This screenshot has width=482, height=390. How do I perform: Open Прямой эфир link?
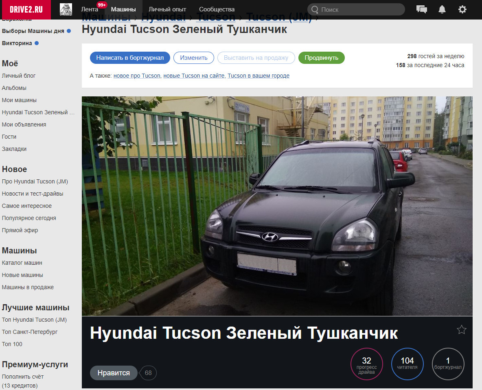[x=20, y=230]
